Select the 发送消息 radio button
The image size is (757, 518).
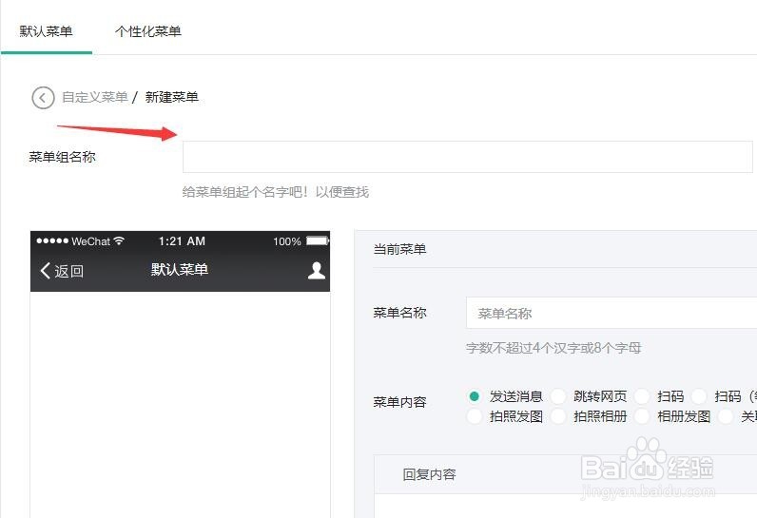(x=475, y=396)
